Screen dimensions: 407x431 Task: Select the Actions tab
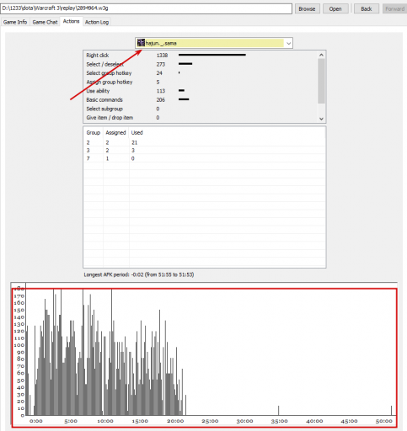[71, 21]
